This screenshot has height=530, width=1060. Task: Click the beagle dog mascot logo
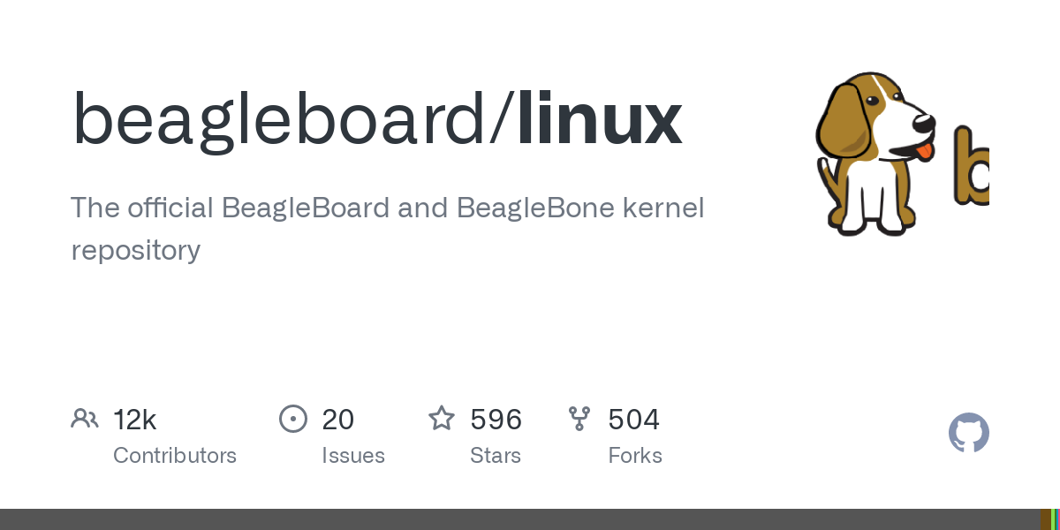coord(874,153)
